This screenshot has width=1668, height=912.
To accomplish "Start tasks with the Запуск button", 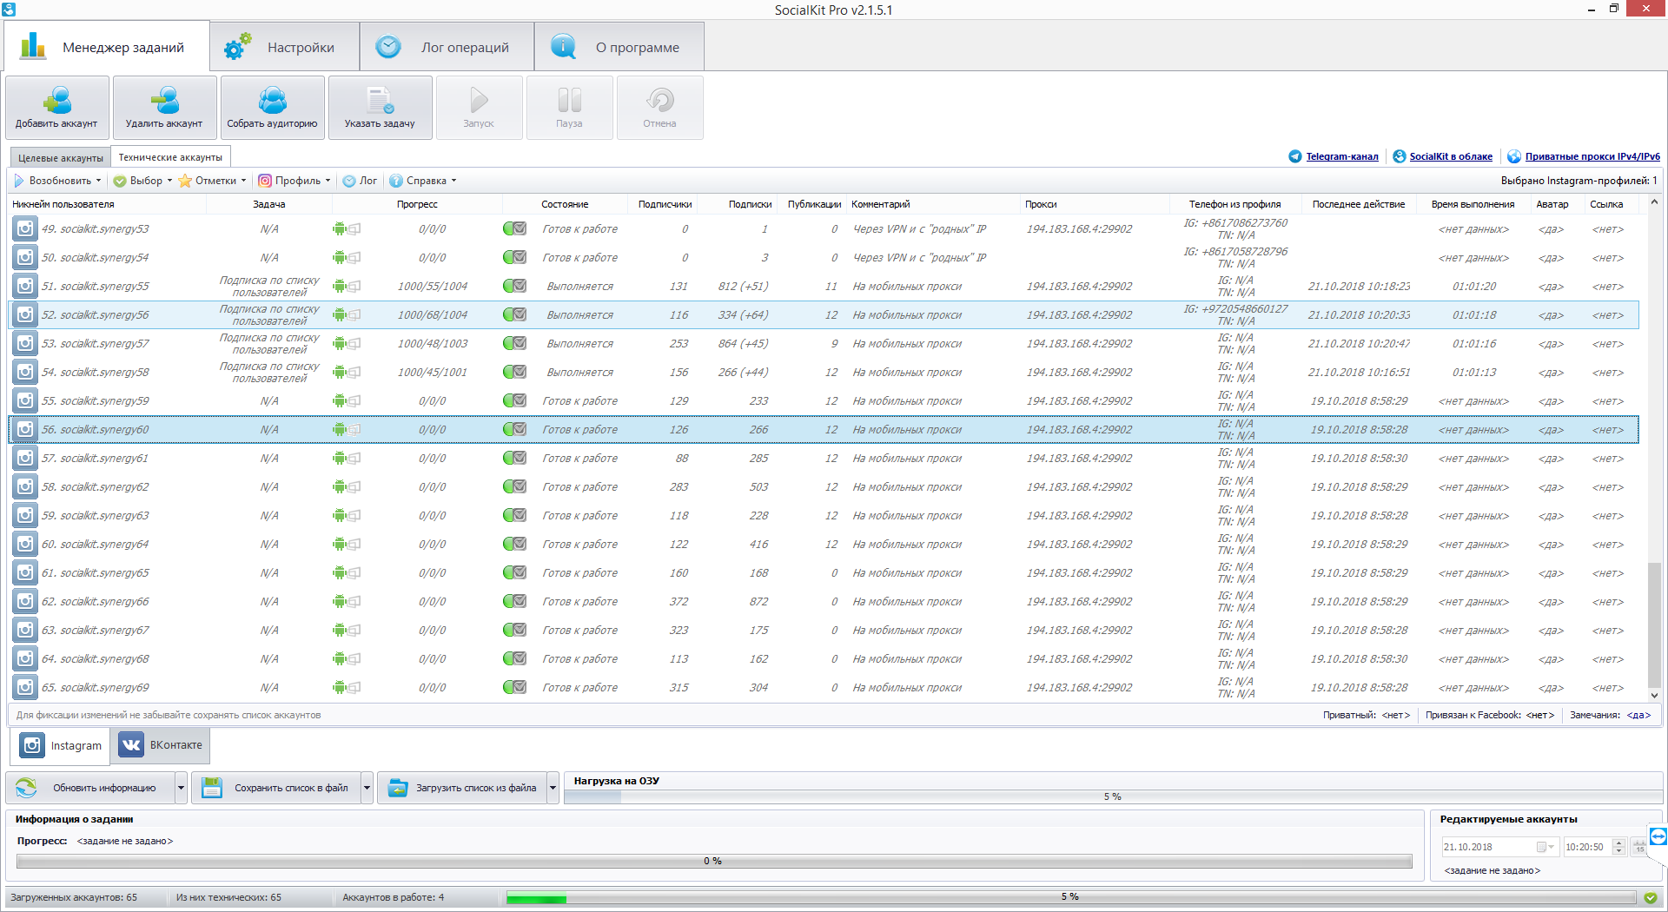I will 479,108.
